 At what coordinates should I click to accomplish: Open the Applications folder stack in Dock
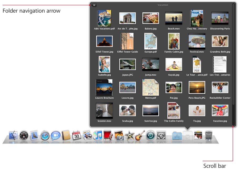click(177, 136)
